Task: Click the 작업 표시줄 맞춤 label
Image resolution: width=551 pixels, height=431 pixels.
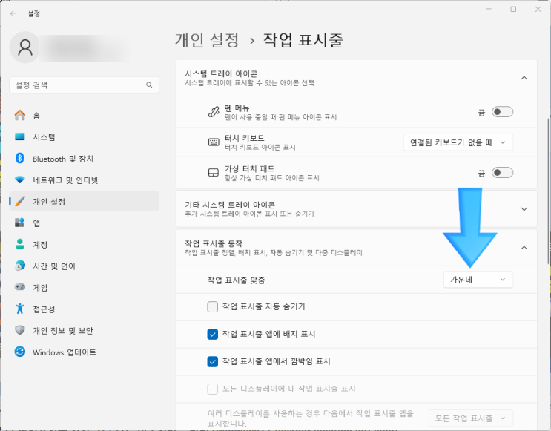Action: pos(236,280)
